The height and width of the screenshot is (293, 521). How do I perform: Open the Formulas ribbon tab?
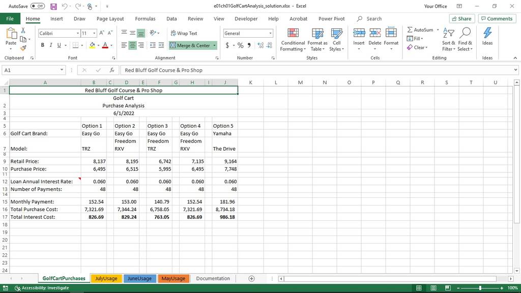pyautogui.click(x=145, y=19)
